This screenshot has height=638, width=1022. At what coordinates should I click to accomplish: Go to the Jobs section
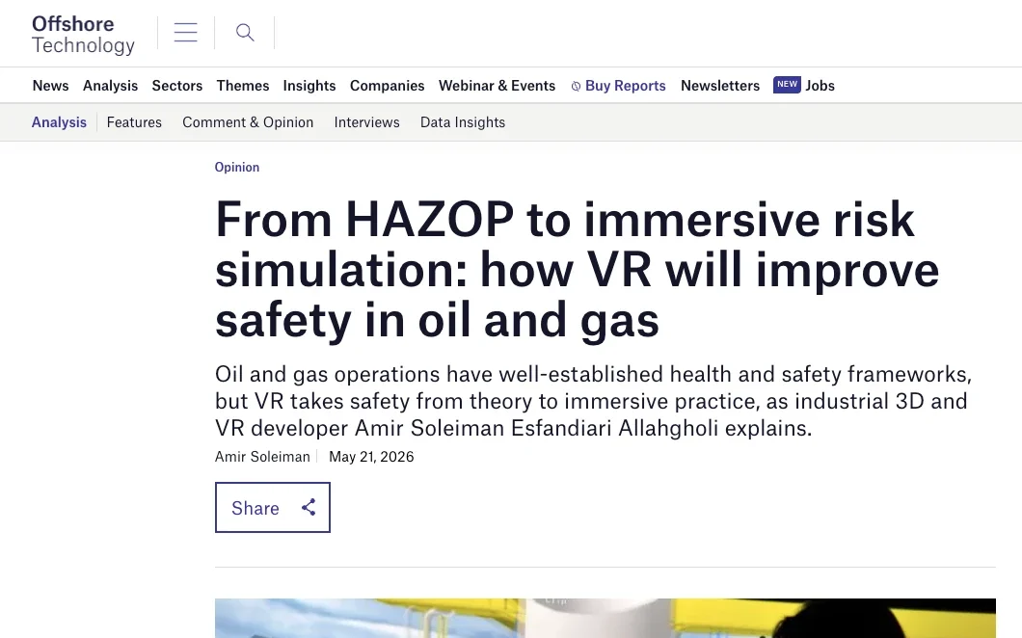click(820, 86)
